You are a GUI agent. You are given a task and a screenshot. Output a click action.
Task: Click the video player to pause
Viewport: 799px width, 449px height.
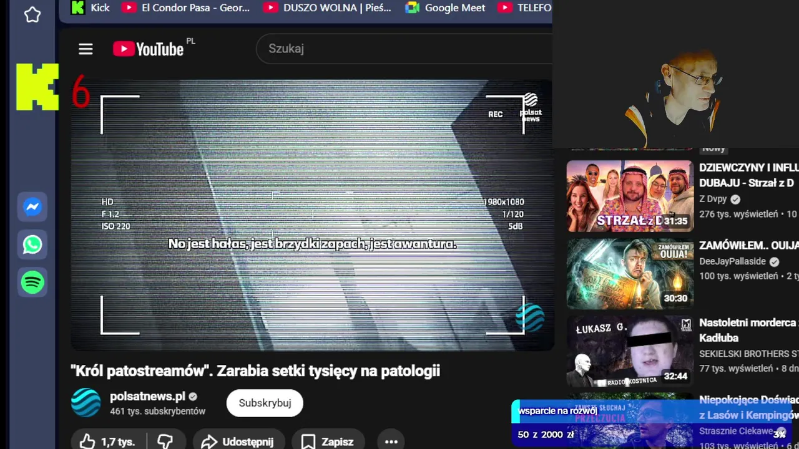tap(312, 215)
